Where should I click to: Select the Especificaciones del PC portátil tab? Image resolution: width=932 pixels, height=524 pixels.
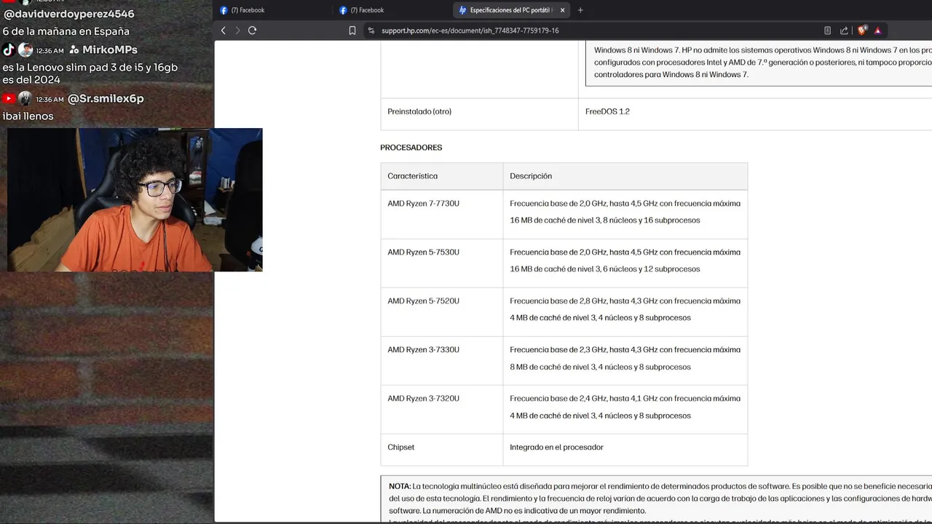click(x=513, y=10)
